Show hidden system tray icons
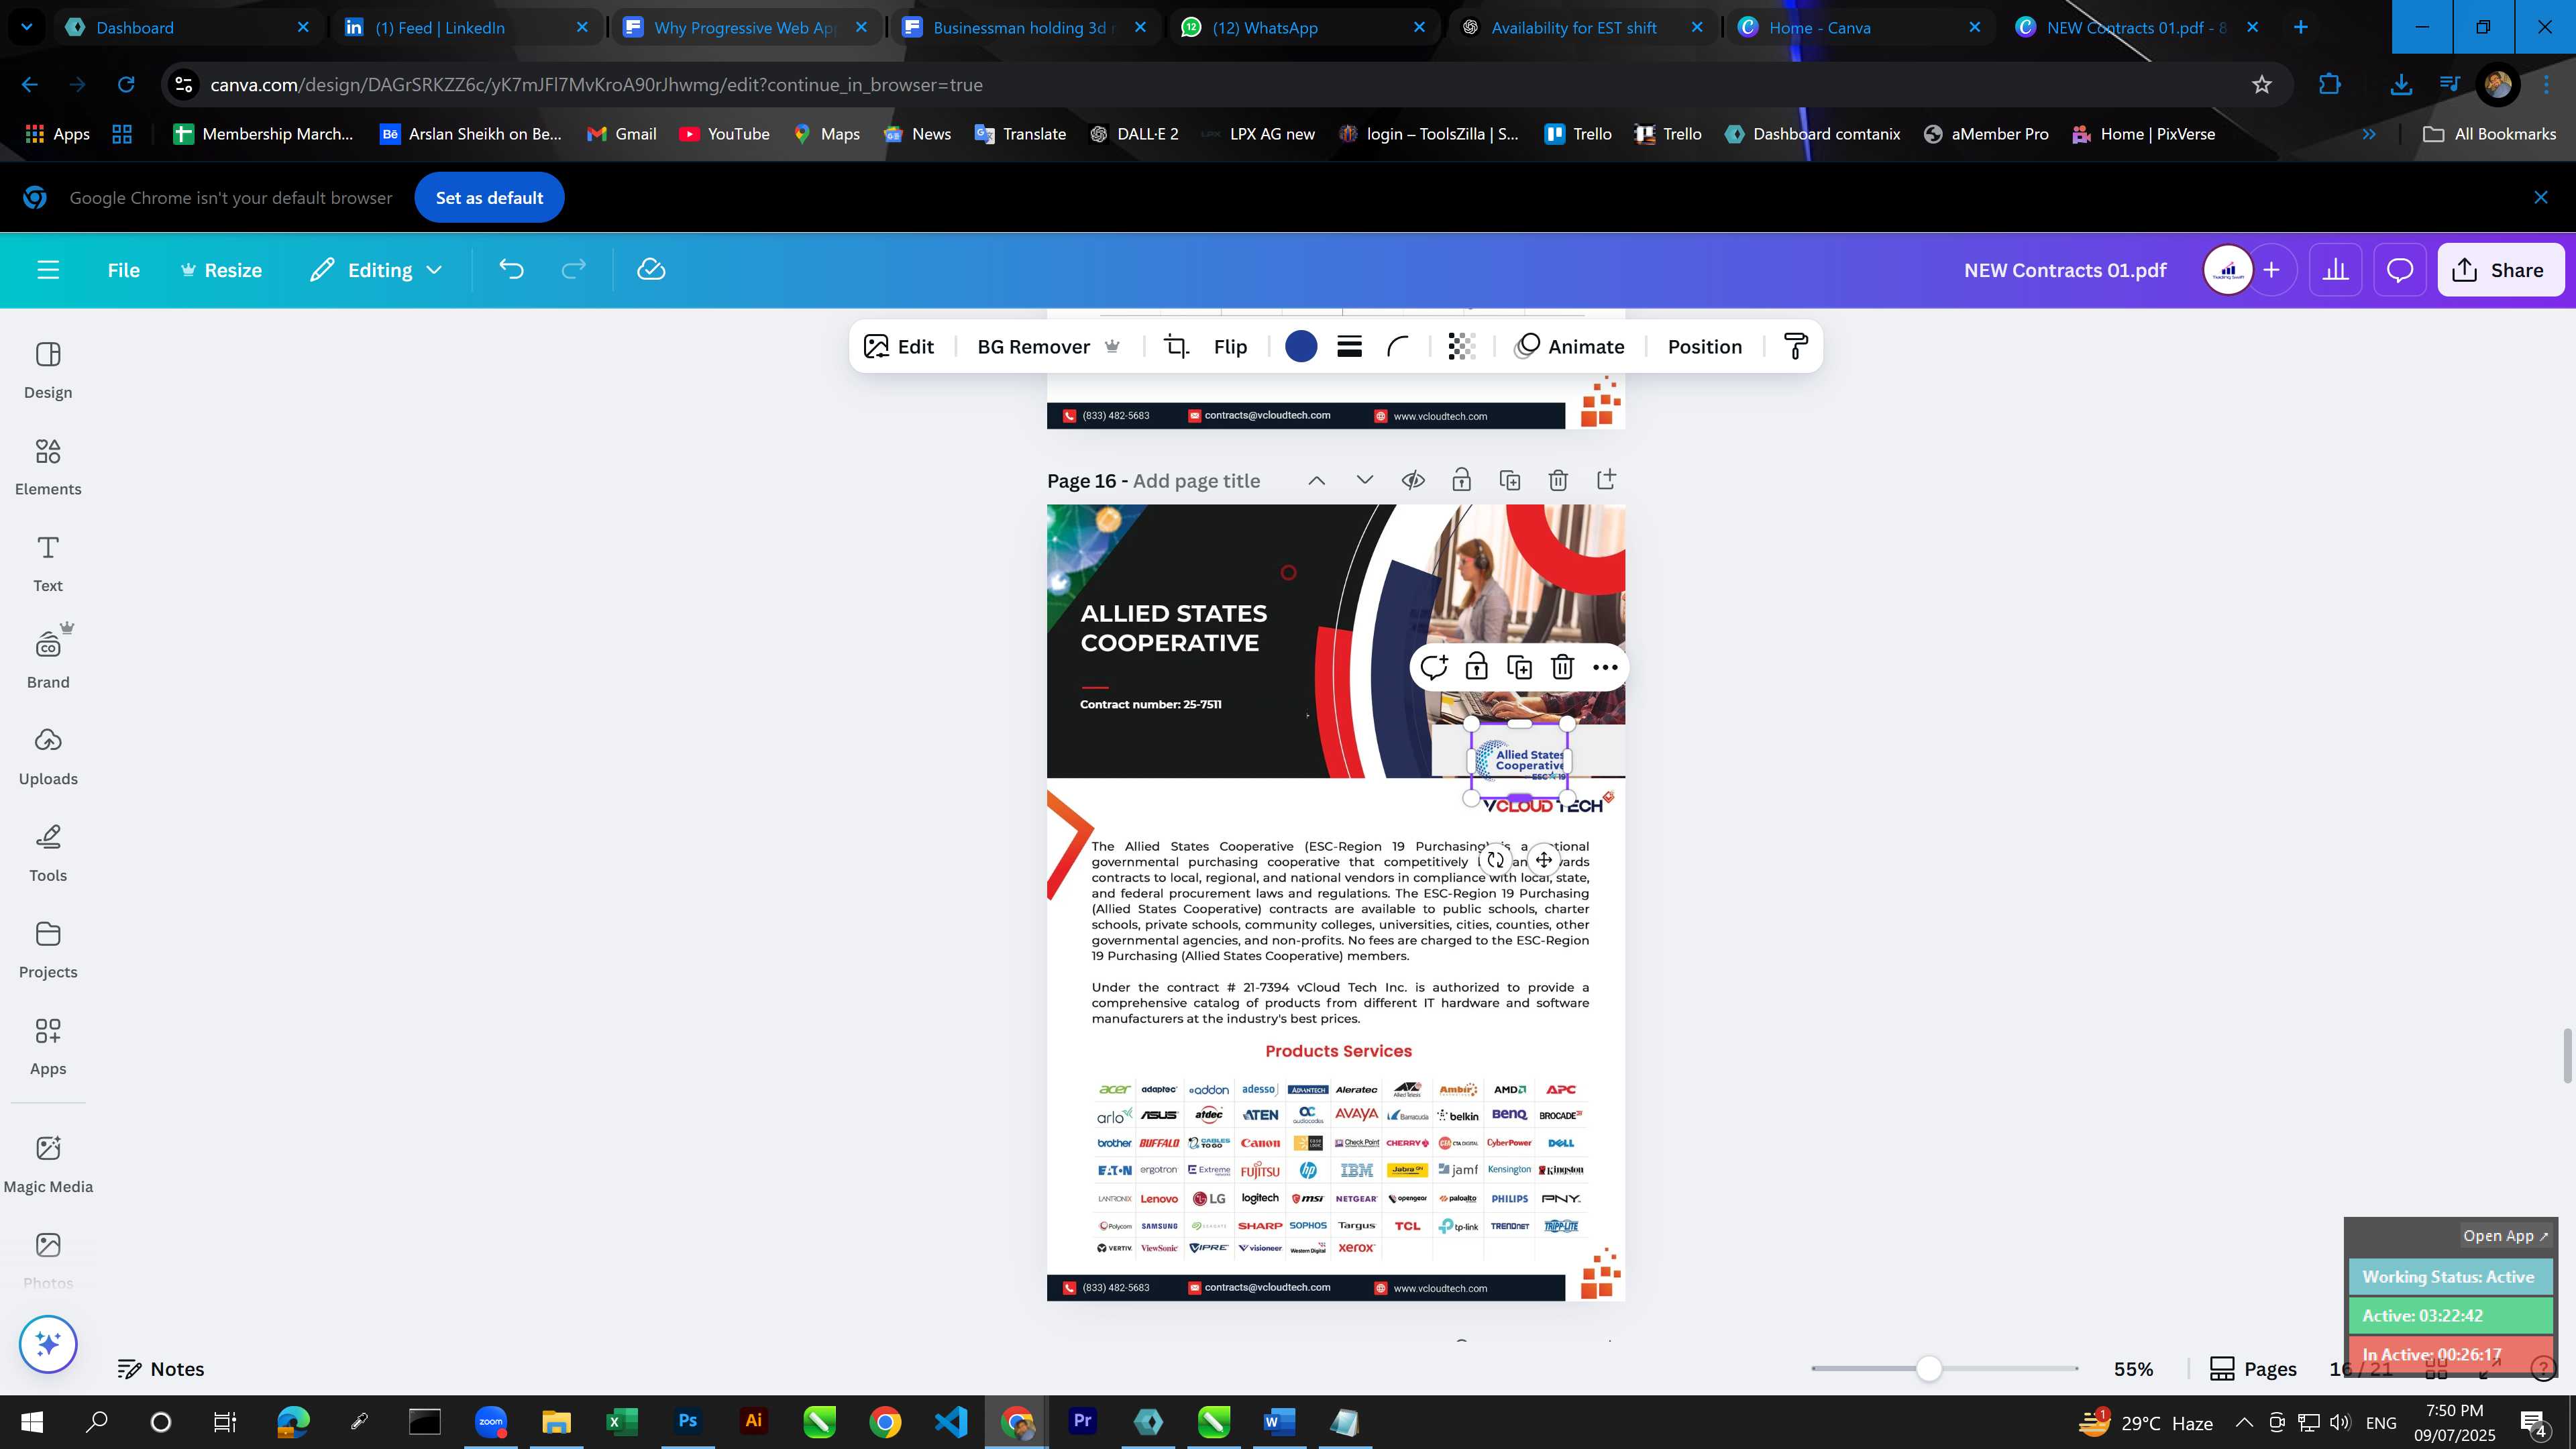 2244,1422
